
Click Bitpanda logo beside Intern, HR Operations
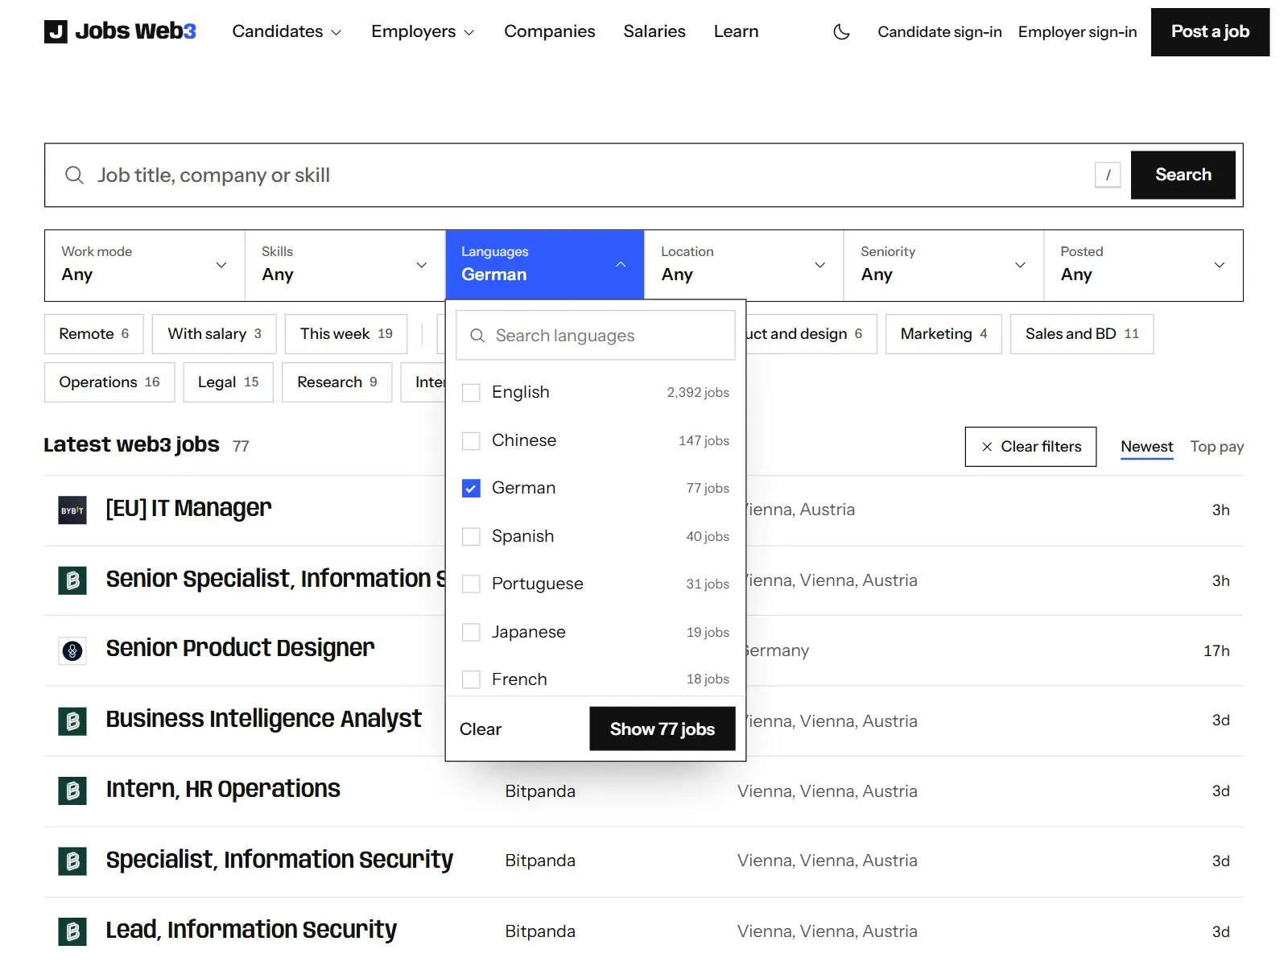[72, 791]
